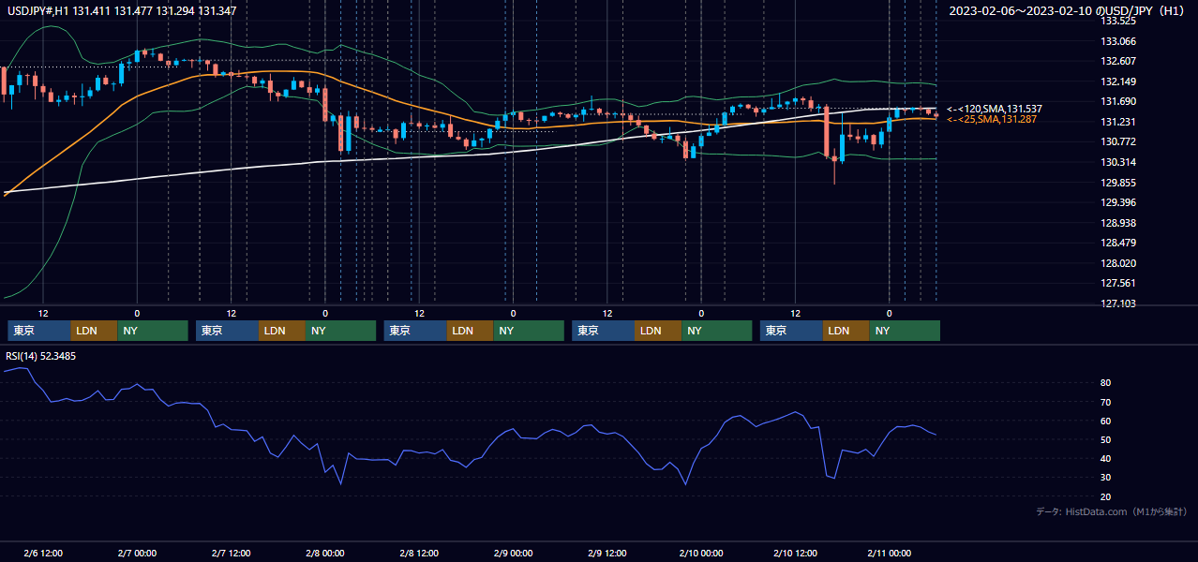Click price axis value 133.525
Viewport: 1198px width, 562px height.
1117,21
